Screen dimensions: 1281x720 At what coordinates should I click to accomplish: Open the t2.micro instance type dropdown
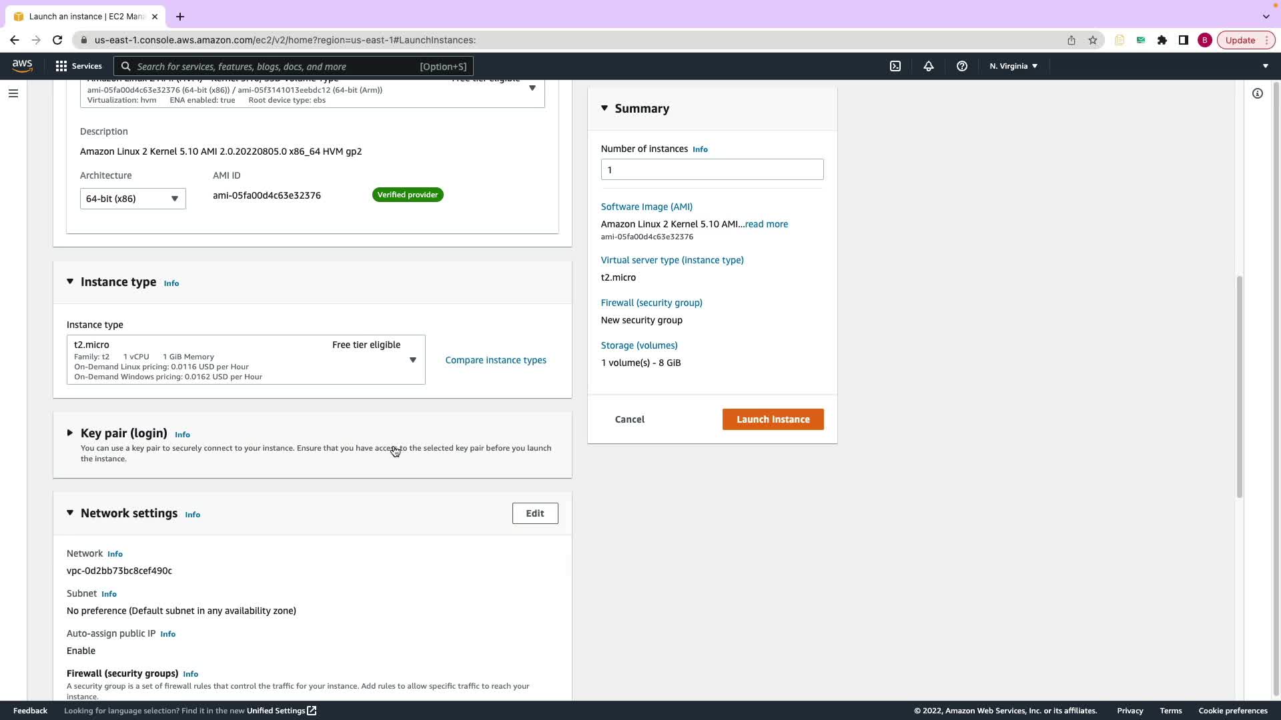(246, 360)
